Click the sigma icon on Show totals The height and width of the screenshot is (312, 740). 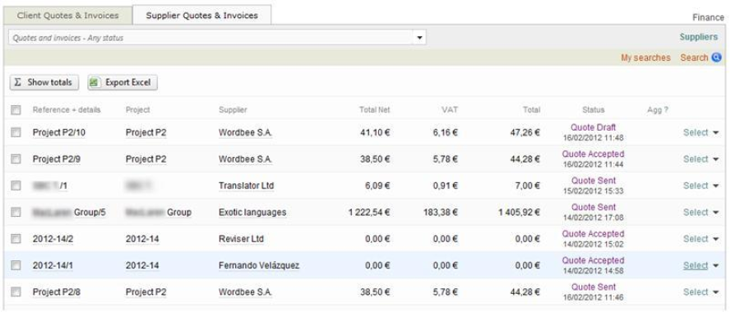17,82
